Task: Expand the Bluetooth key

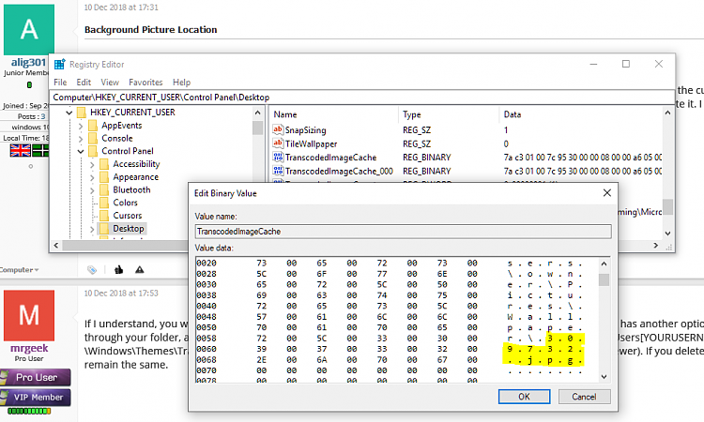Action: pyautogui.click(x=92, y=190)
